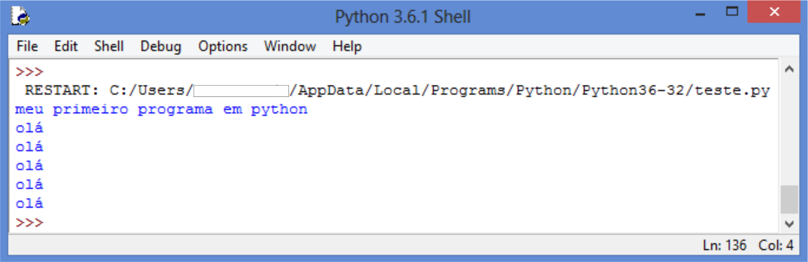
Task: Open the Edit menu
Action: tap(66, 46)
